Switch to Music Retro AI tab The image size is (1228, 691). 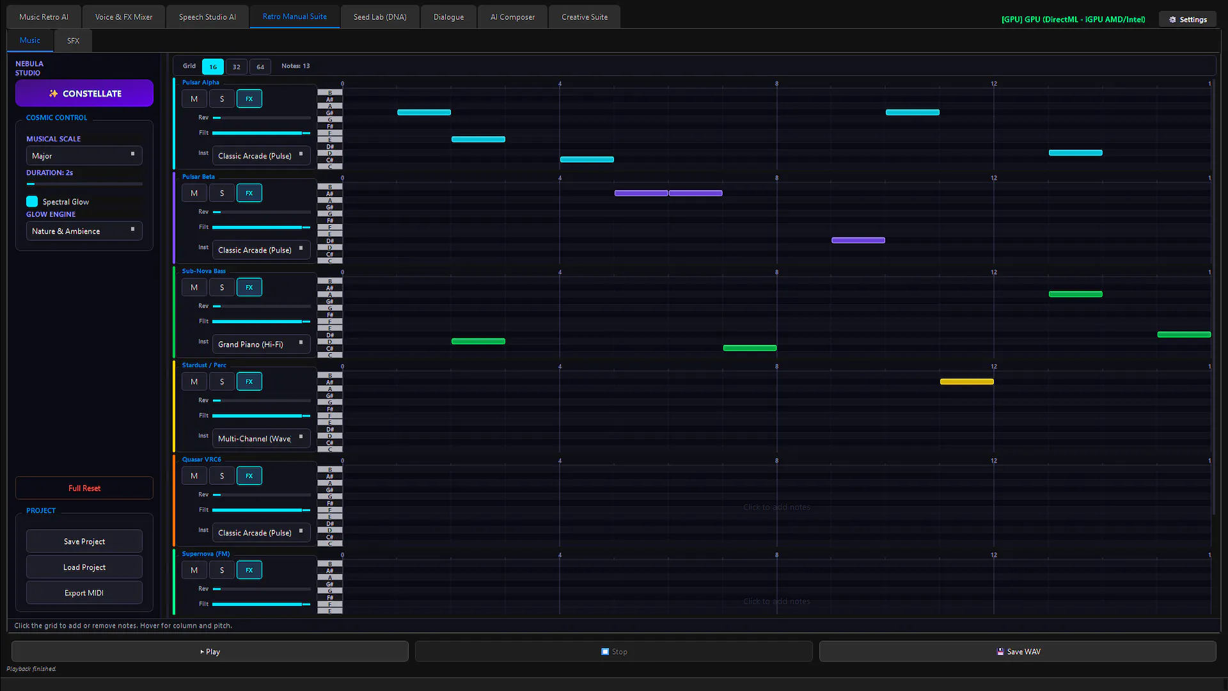[x=43, y=17]
